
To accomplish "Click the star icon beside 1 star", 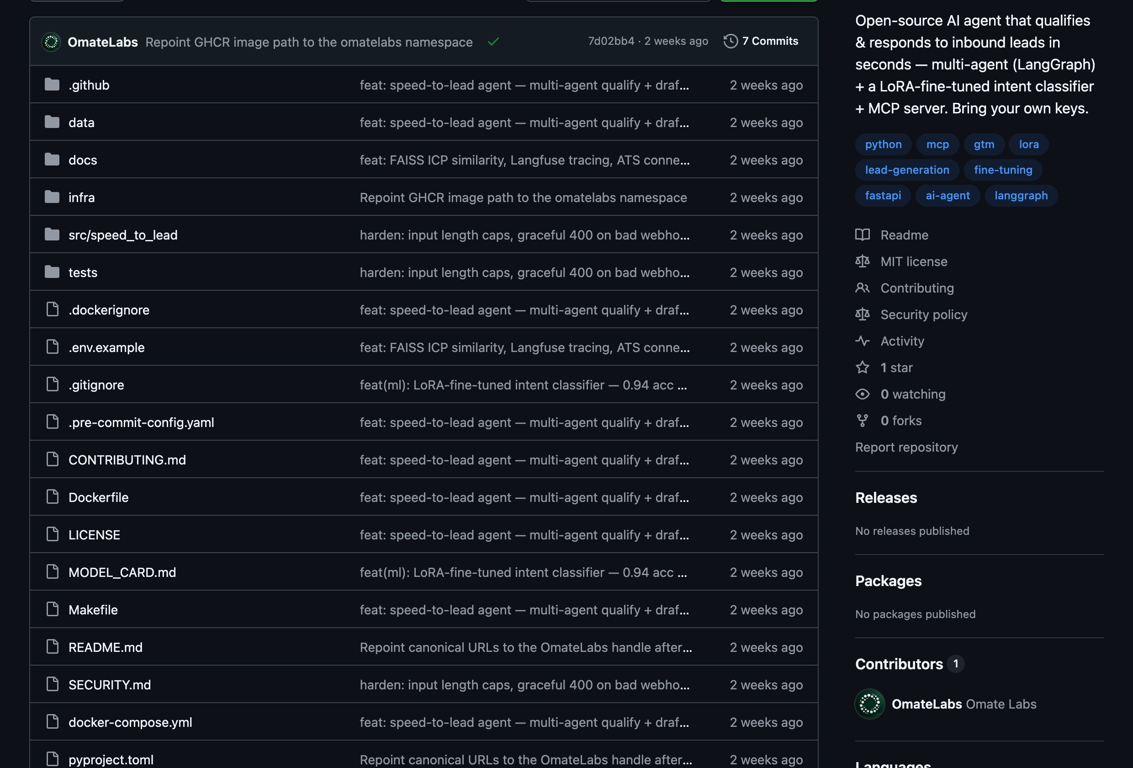I will coord(863,368).
